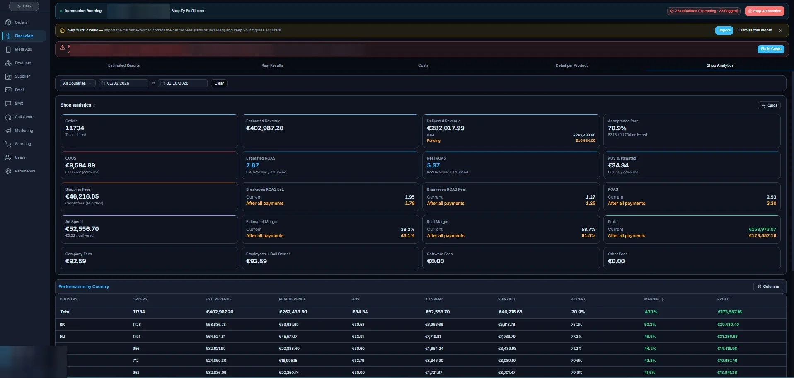
Task: Click Dismiss this month link
Action: [x=755, y=30]
